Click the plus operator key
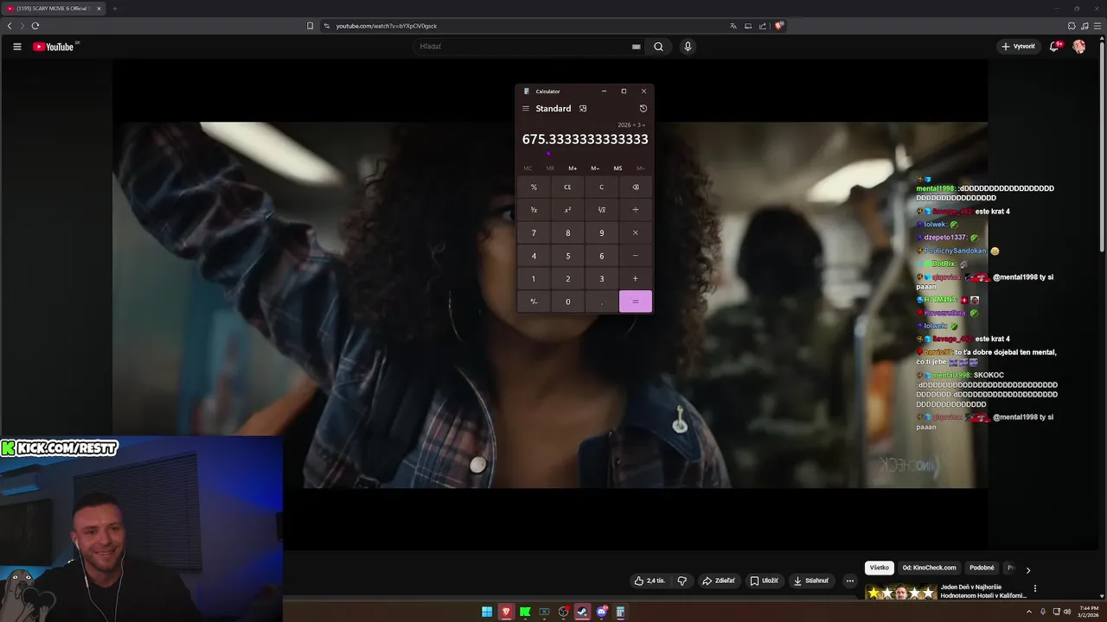1107x622 pixels. click(x=636, y=278)
